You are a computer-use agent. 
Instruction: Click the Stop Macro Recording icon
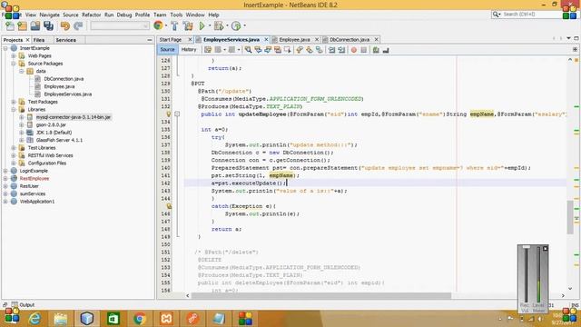[363, 50]
